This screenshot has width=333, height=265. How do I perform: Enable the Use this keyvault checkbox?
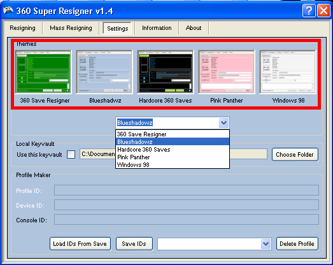71,155
